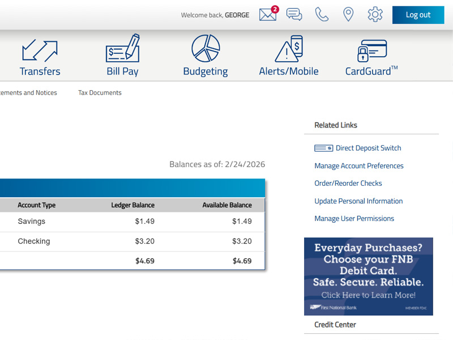The width and height of the screenshot is (453, 340).
Task: Click the phone contact icon
Action: pyautogui.click(x=322, y=15)
